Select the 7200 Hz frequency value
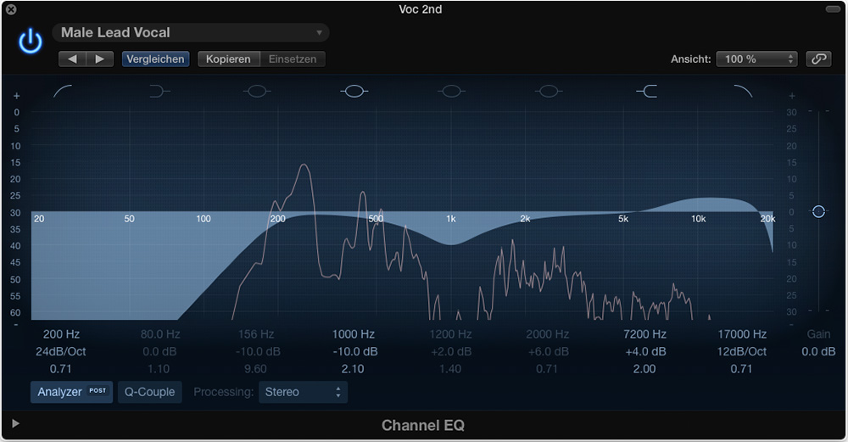This screenshot has width=848, height=442. tap(644, 334)
